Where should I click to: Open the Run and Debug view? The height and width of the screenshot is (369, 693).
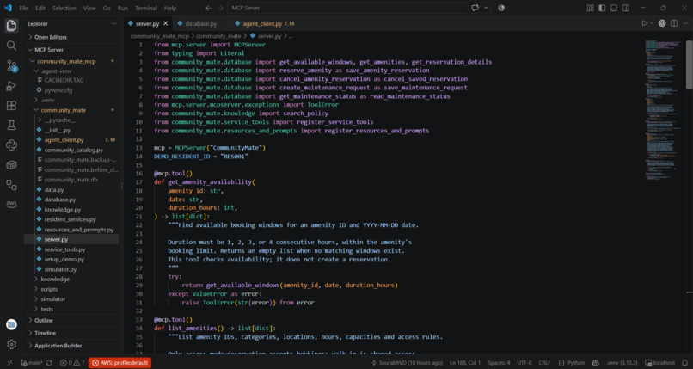point(11,86)
